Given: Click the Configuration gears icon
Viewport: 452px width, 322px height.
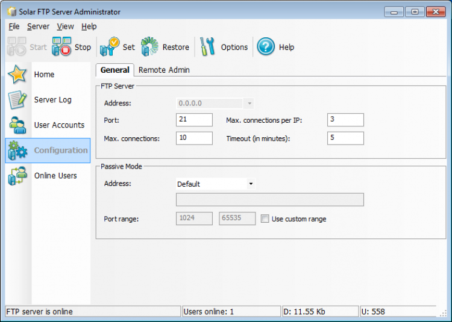Looking at the screenshot, I should (17, 150).
